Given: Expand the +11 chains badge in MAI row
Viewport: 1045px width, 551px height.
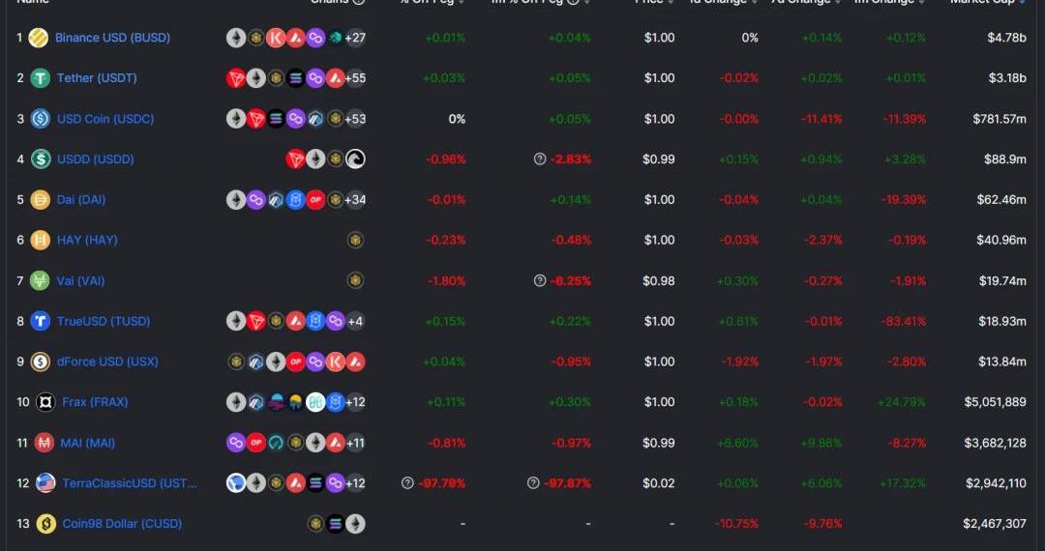Looking at the screenshot, I should (x=355, y=443).
